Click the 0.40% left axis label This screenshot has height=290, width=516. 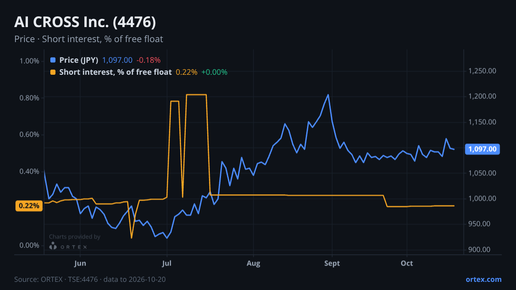click(29, 171)
